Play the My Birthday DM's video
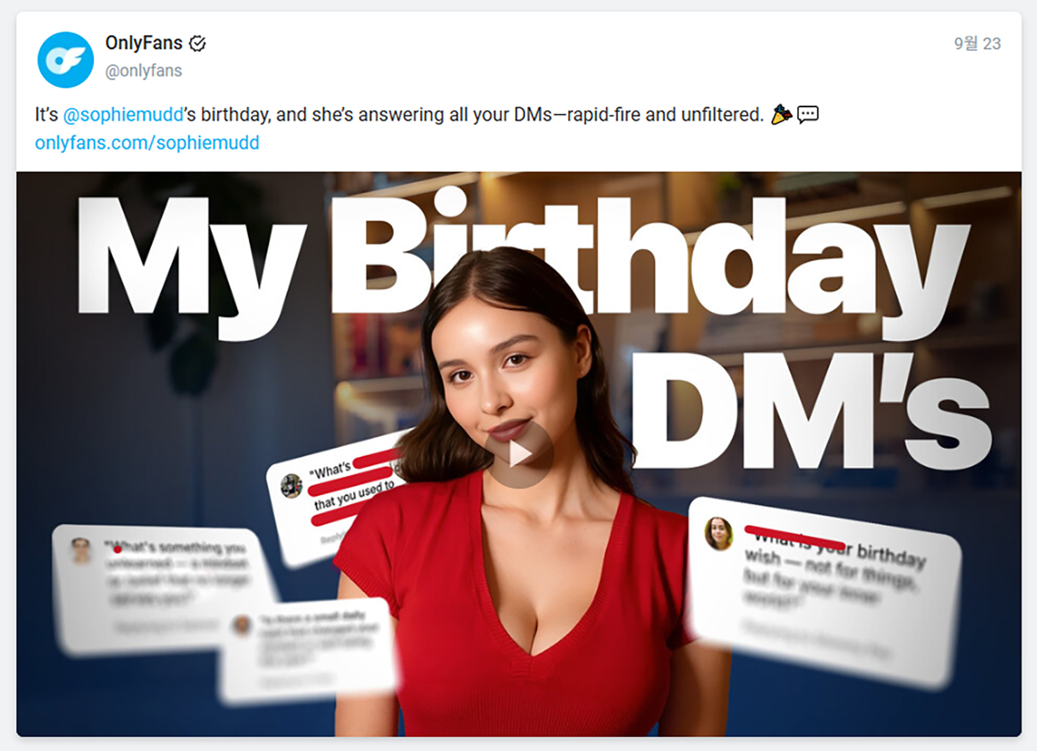The height and width of the screenshot is (751, 1037). coord(518,454)
